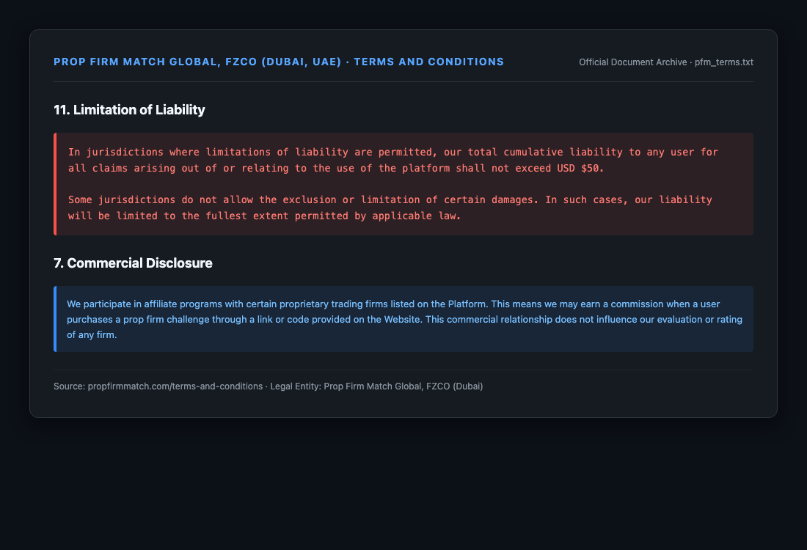807x550 pixels.
Task: Click the first line 'In jurisdictions where limitations'
Action: click(x=392, y=153)
